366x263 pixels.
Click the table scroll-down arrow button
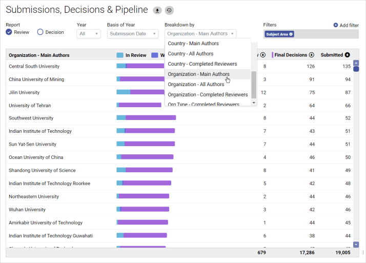point(356,245)
